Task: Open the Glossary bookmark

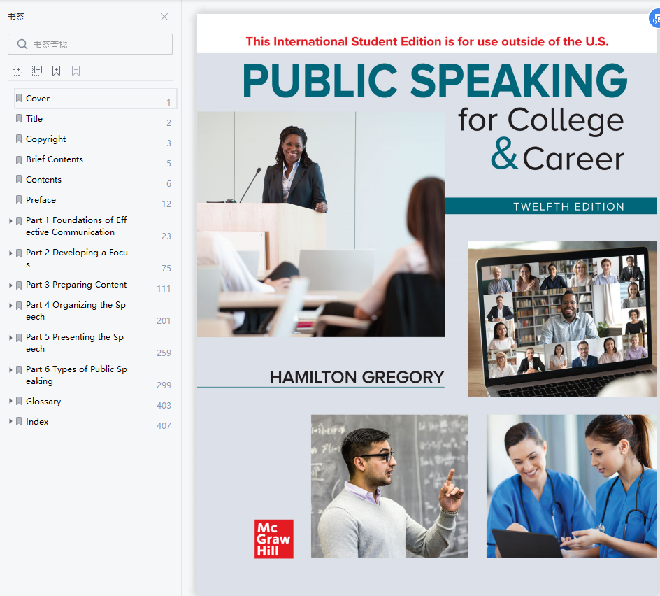Action: click(x=43, y=402)
